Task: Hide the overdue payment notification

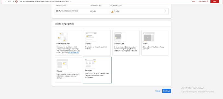Action: tap(193, 1)
